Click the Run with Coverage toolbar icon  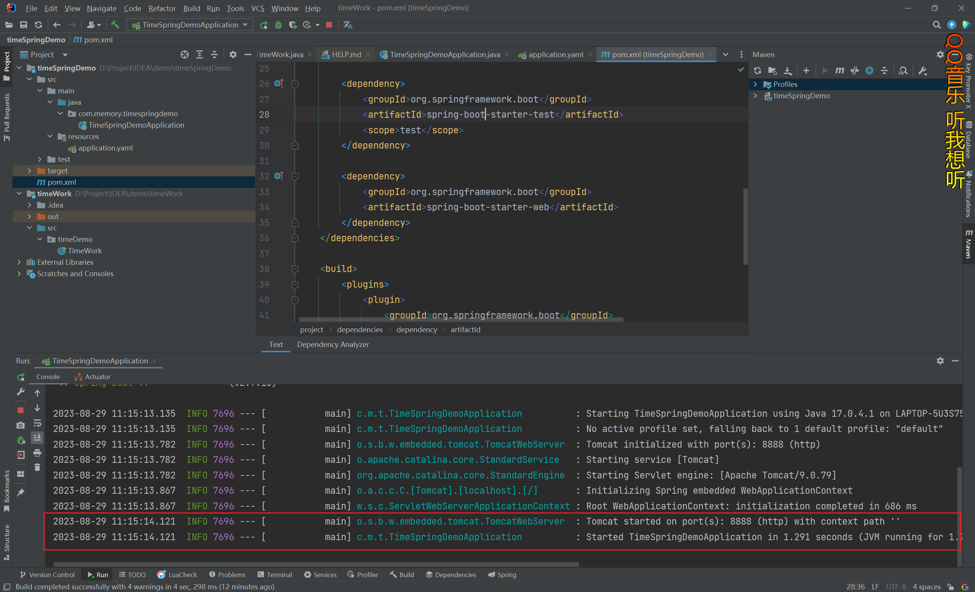coord(293,25)
